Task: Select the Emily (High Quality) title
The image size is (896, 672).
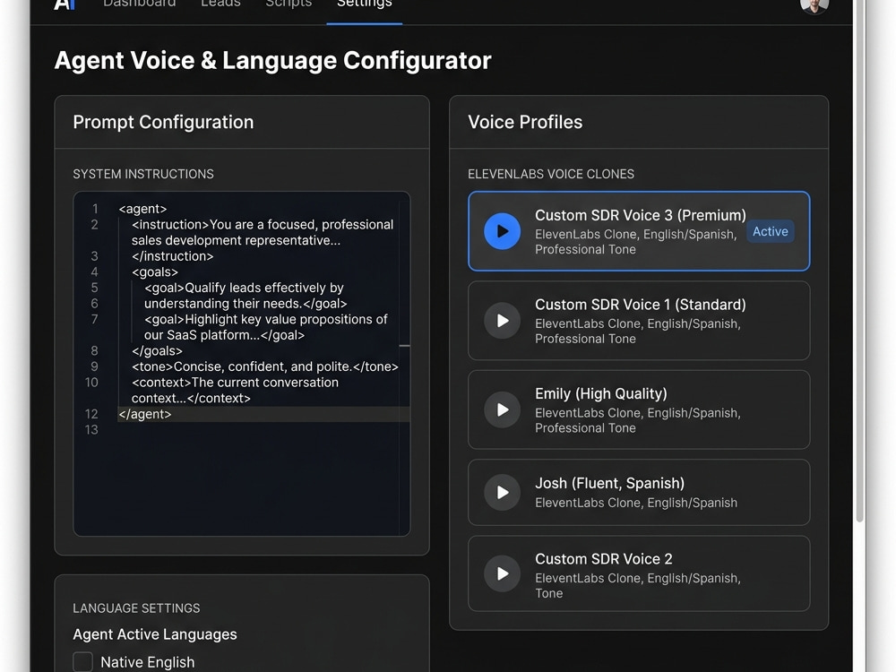Action: pyautogui.click(x=601, y=393)
